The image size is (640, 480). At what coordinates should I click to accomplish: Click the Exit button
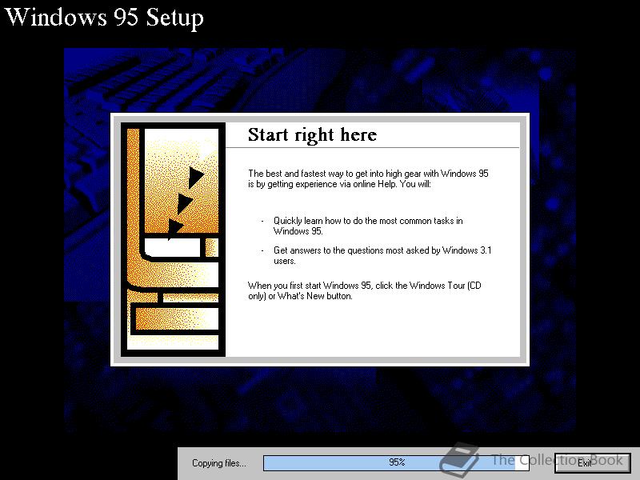tap(592, 462)
